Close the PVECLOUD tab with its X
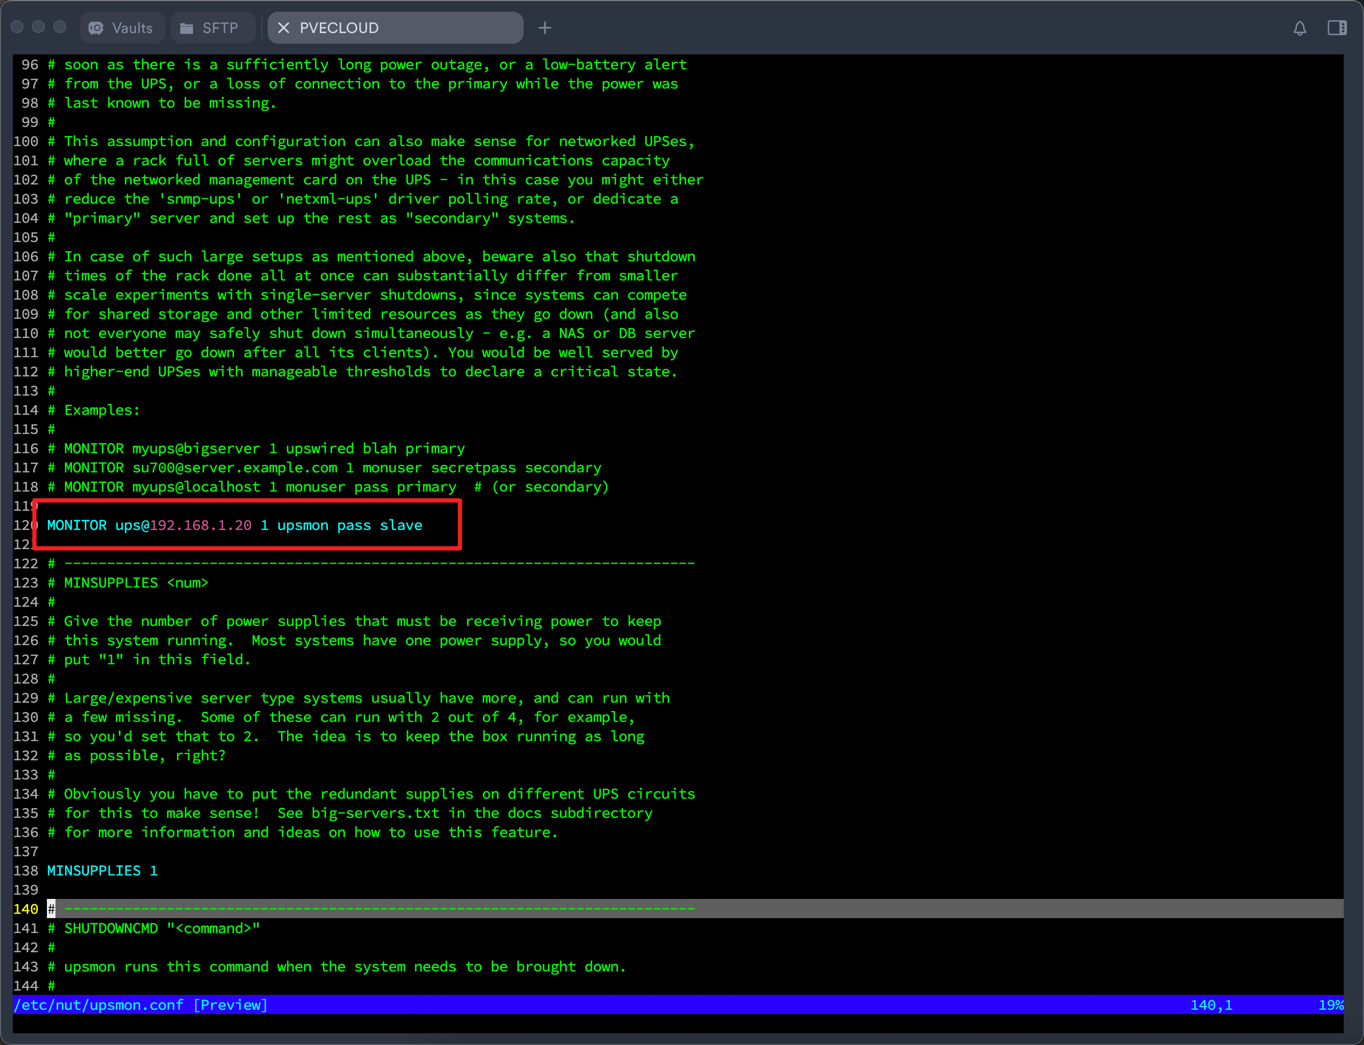 284,28
